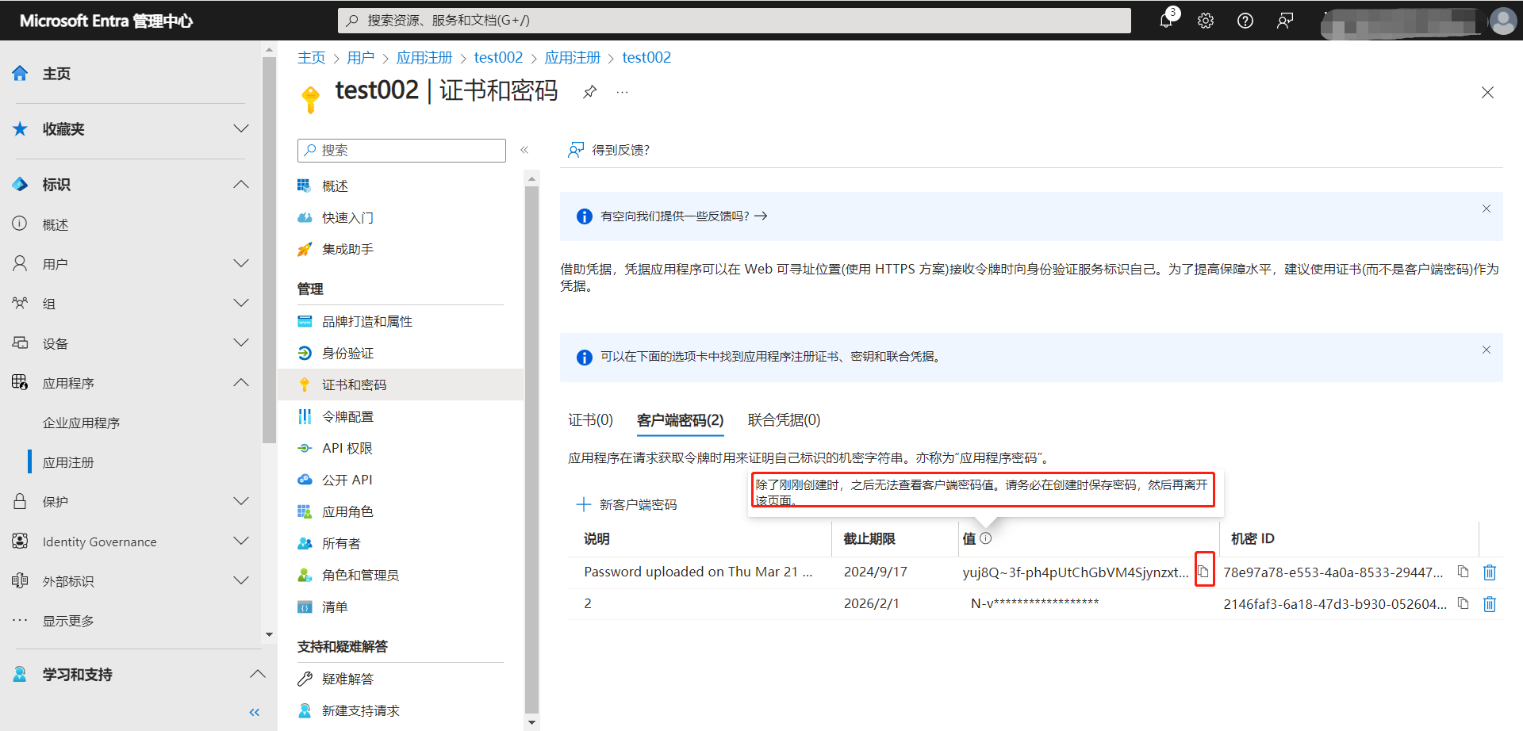
Task: Switch to the 客户端密码(2) tab
Action: pyautogui.click(x=680, y=419)
